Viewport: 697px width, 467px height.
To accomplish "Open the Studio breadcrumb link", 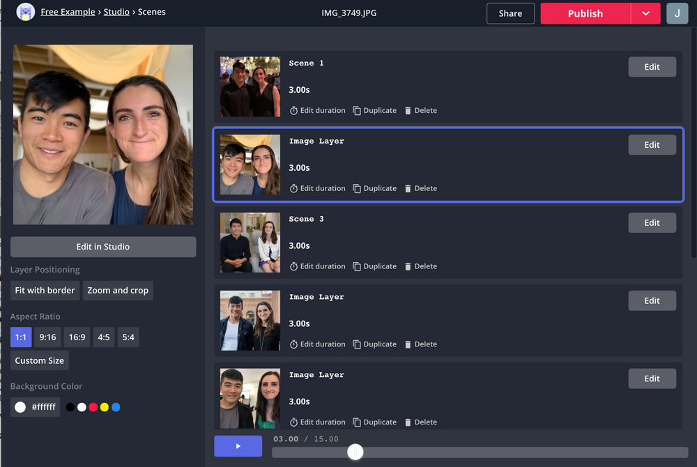I will [x=116, y=11].
